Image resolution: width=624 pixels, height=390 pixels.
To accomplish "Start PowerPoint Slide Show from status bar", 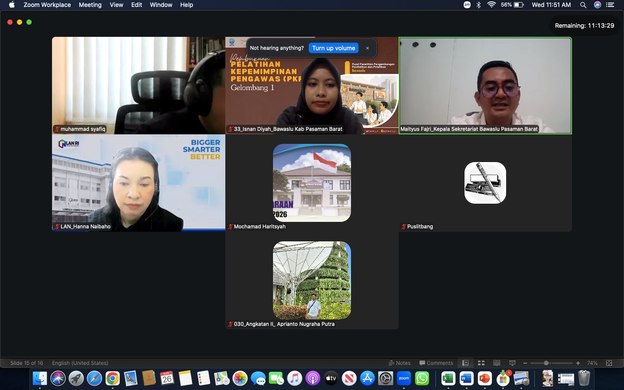I will click(x=512, y=363).
